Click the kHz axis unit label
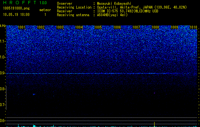This screenshot has height=127, width=200. click(3, 26)
